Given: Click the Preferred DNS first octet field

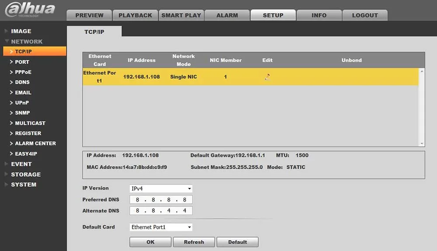Looking at the screenshot, I should pyautogui.click(x=137, y=200).
